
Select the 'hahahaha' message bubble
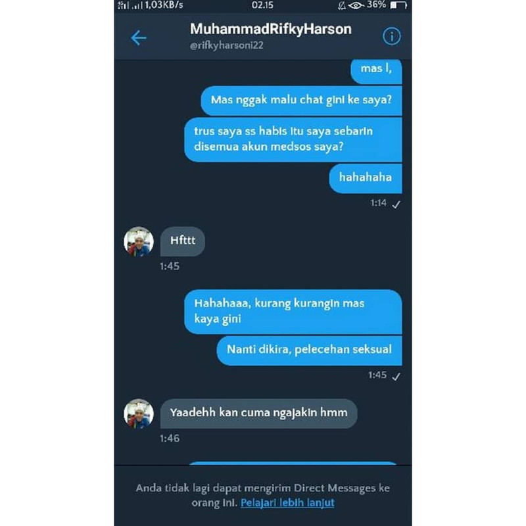(366, 178)
